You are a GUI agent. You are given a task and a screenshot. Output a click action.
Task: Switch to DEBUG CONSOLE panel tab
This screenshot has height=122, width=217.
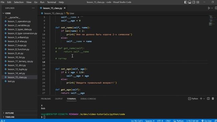[88, 99]
